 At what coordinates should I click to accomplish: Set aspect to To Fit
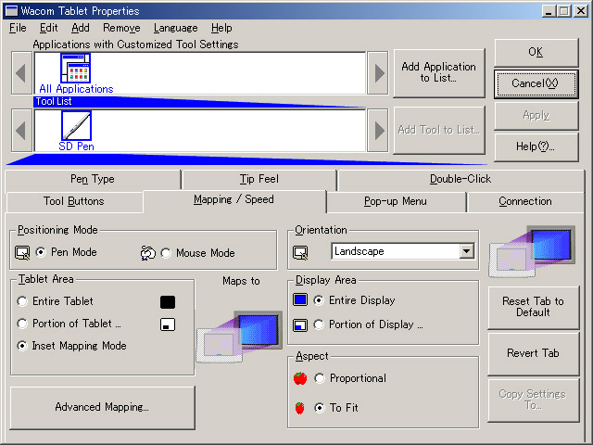(x=320, y=408)
